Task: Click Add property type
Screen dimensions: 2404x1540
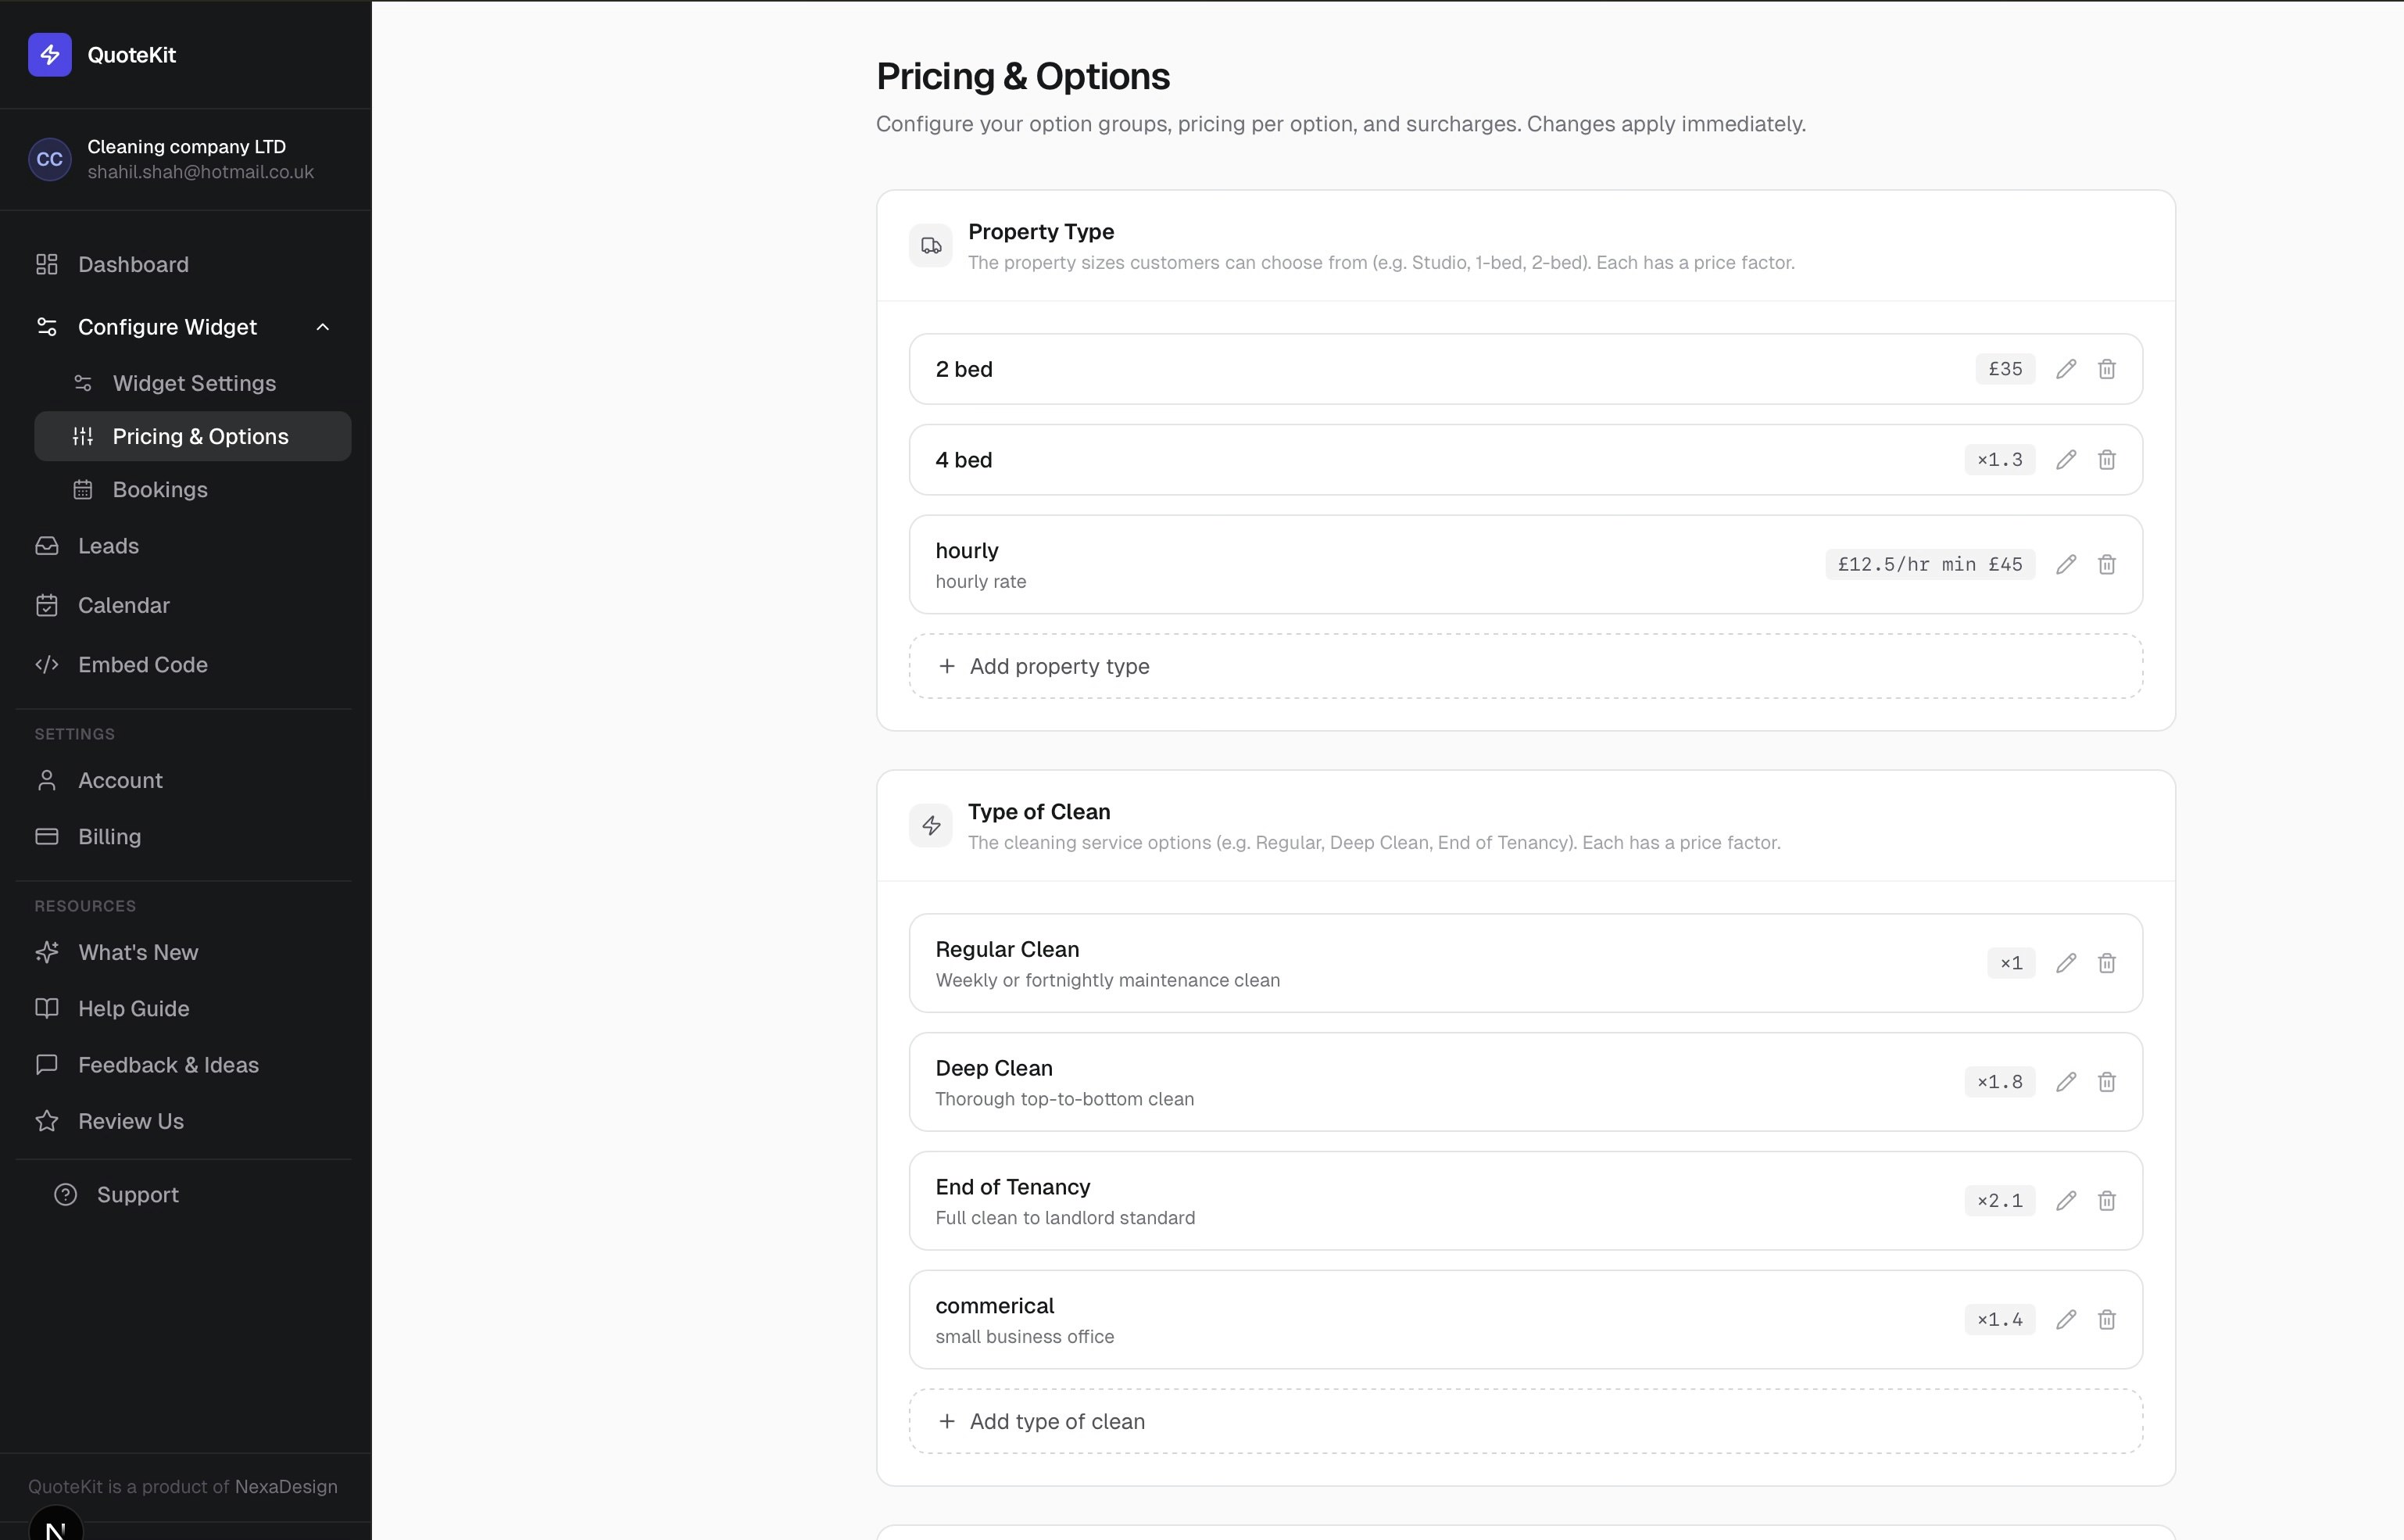Action: coord(1526,666)
